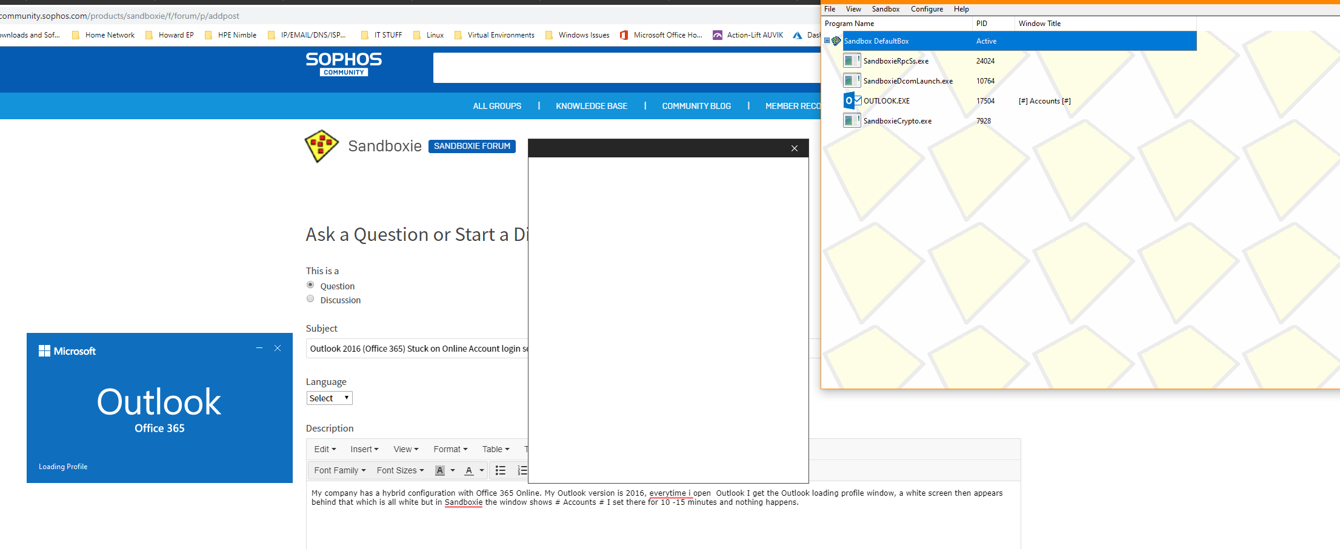Open the Home Network bookmark folder
Viewport: 1340px width, 549px height.
coord(103,35)
